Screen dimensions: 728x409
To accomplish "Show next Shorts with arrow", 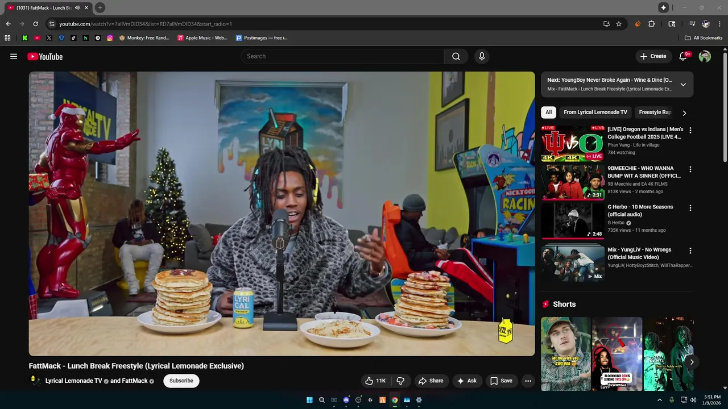I will click(692, 362).
